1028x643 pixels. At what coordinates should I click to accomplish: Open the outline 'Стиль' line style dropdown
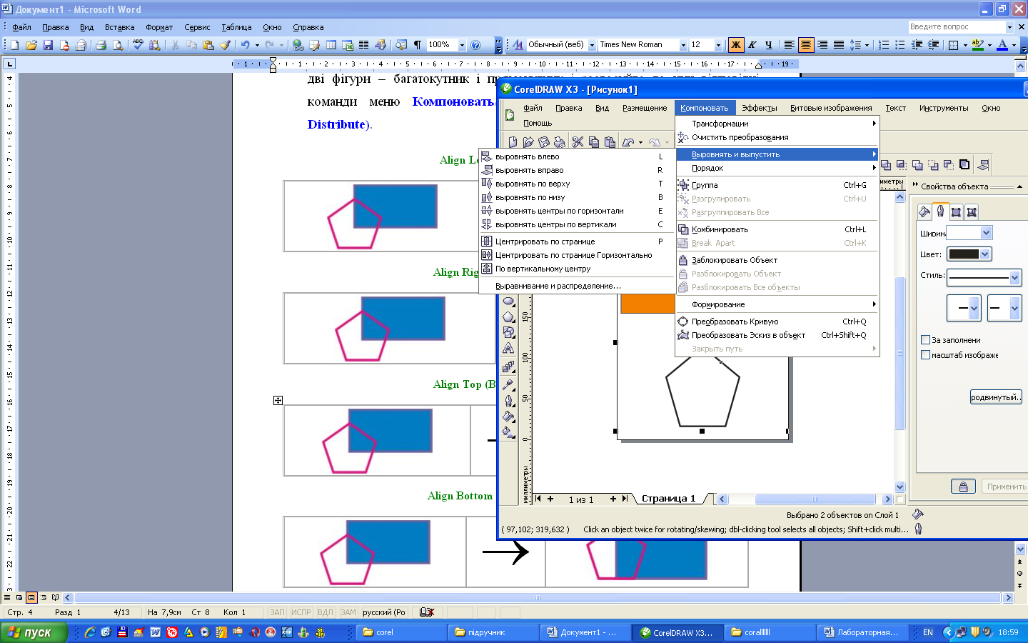click(x=1015, y=277)
